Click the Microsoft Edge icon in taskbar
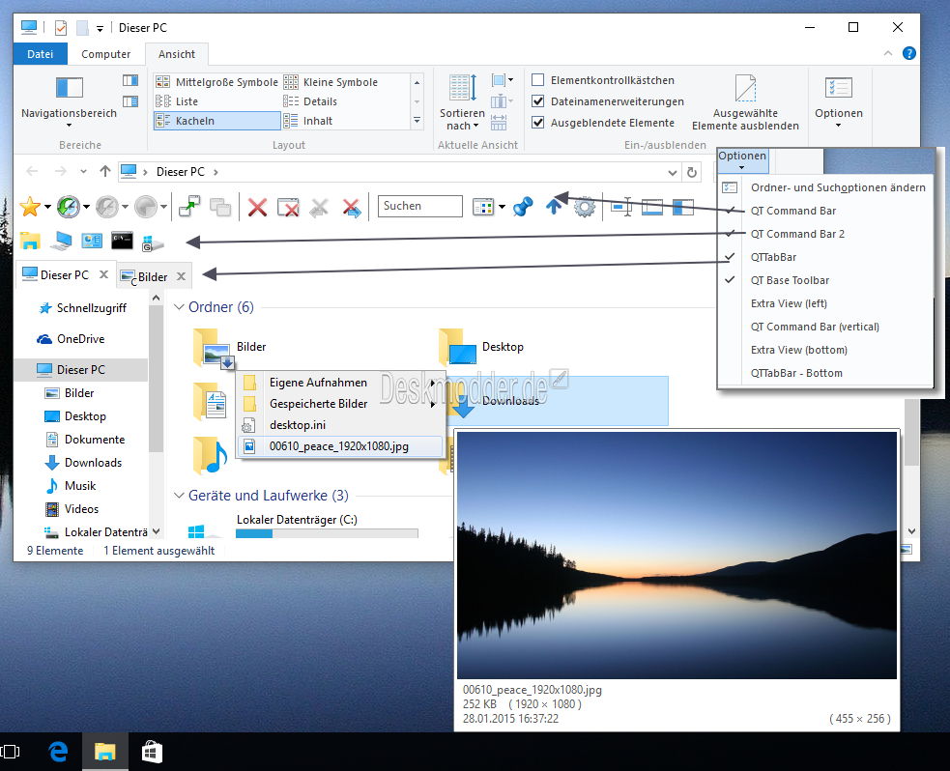The height and width of the screenshot is (771, 950). 58,751
